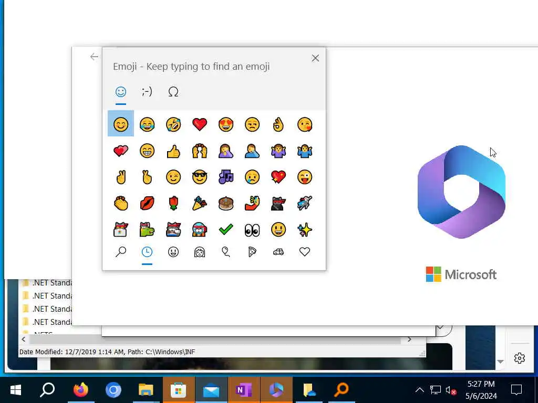Screen dimensions: 538x403
Task: Insert the party popper emoji
Action: 200,204
